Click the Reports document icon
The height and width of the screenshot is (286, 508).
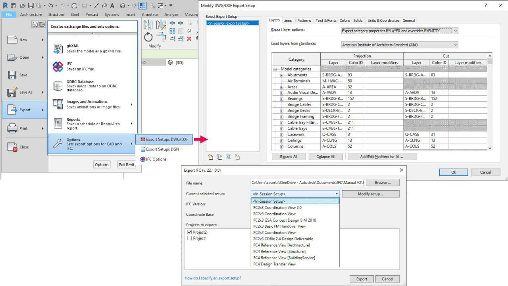(x=58, y=123)
